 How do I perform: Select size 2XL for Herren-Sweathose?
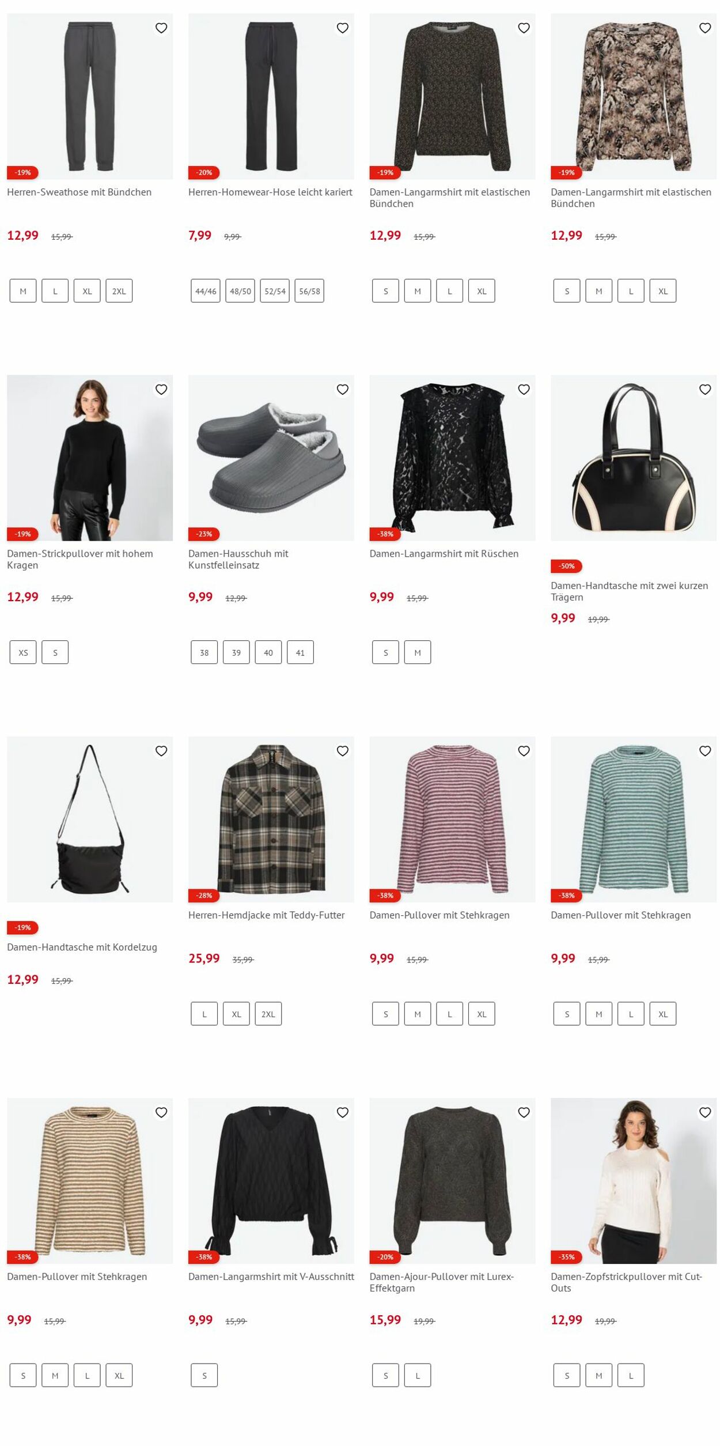(119, 291)
